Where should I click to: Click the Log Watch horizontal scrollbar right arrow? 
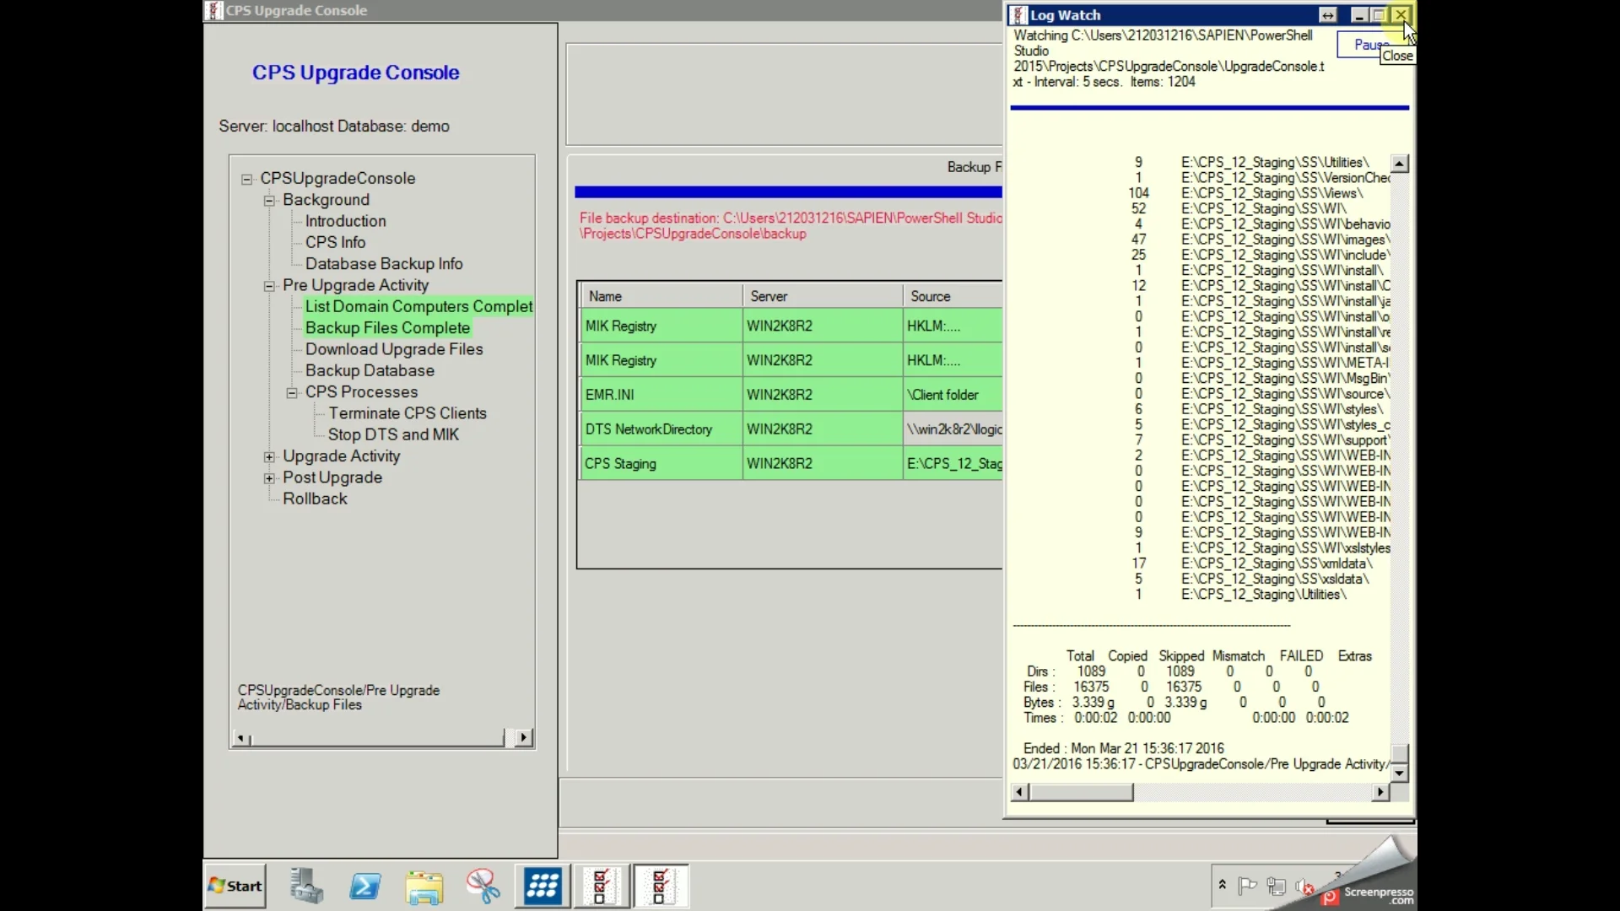click(1380, 792)
